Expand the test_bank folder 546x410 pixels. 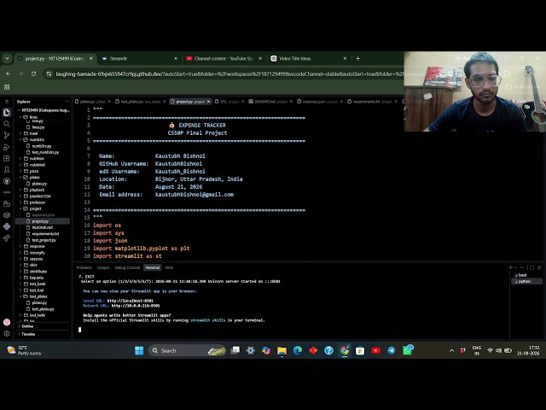tap(38, 284)
